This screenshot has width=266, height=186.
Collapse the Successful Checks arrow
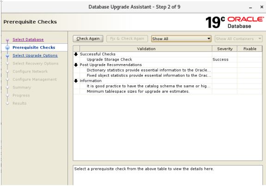coord(76,54)
